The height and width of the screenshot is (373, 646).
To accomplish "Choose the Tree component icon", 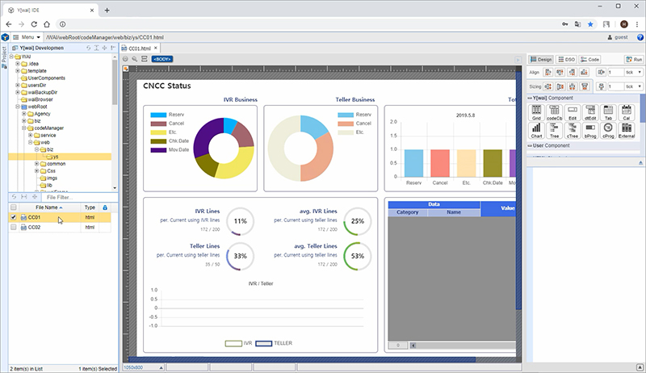I will coord(554,129).
